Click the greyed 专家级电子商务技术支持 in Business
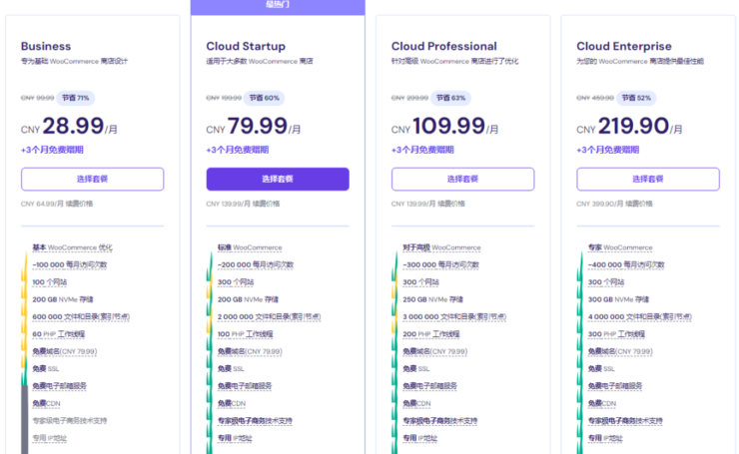This screenshot has width=739, height=454. pos(69,420)
